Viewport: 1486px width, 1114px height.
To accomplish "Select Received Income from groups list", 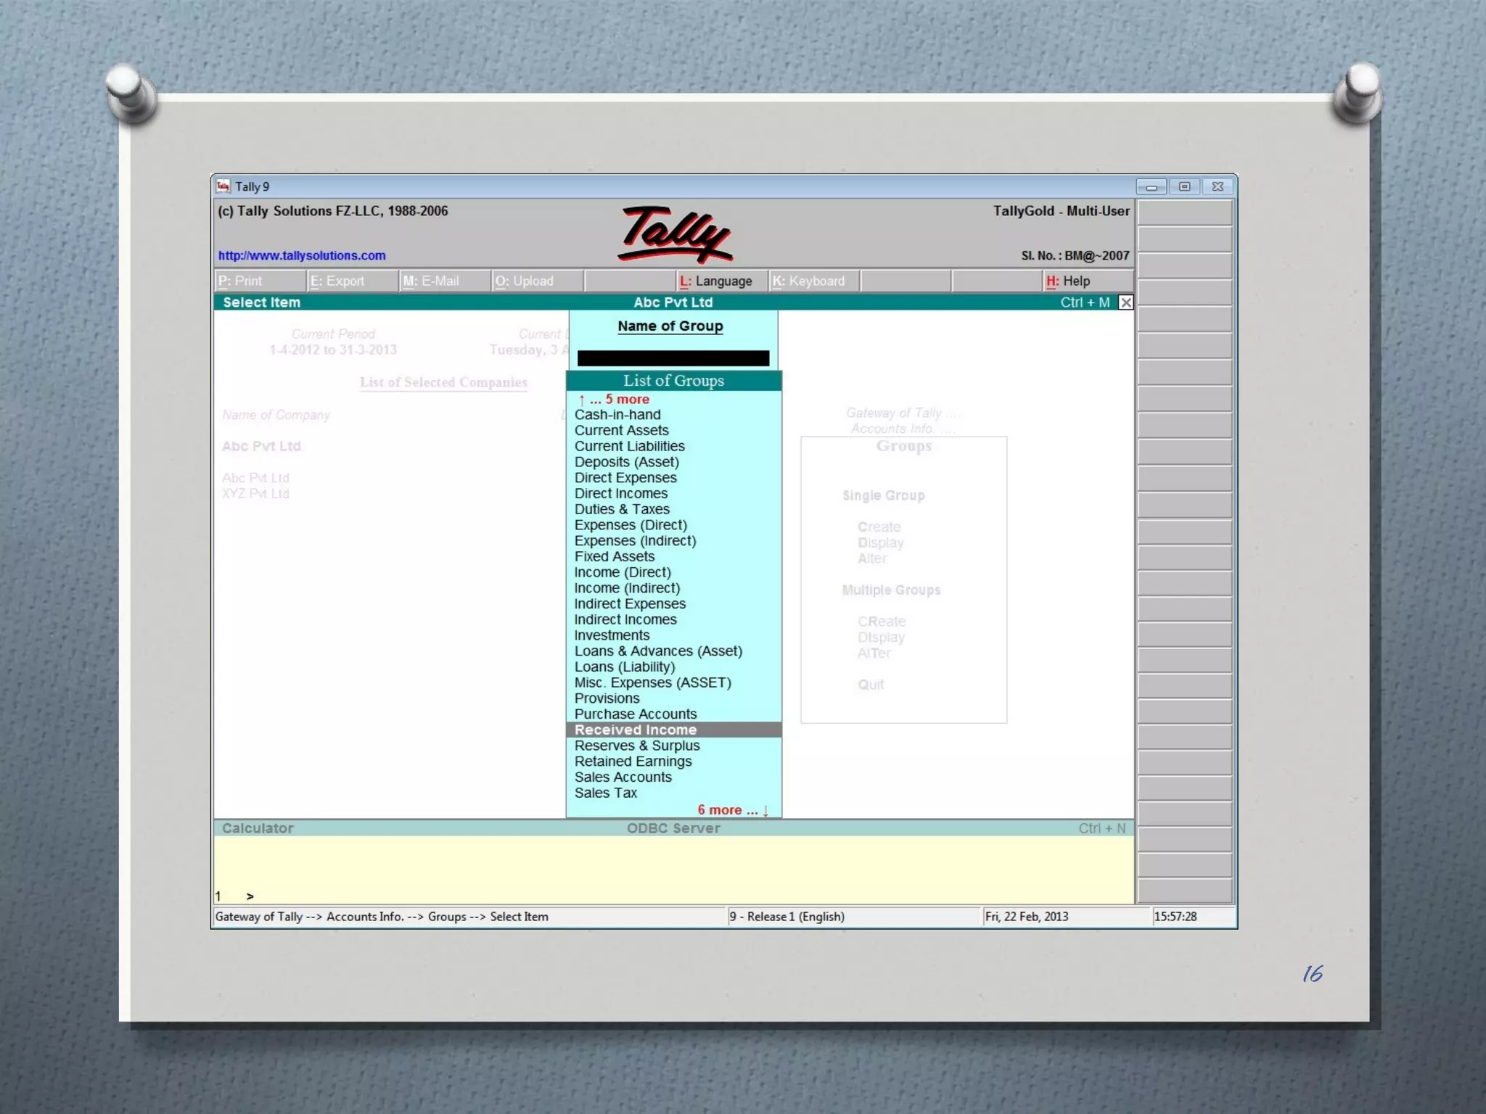I will pyautogui.click(x=636, y=730).
